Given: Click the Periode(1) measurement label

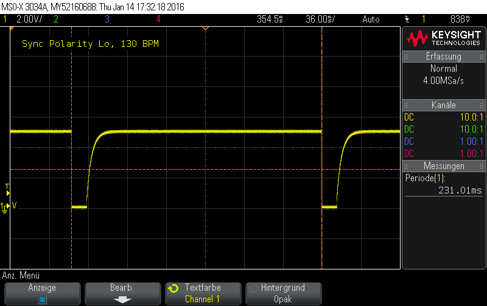Looking at the screenshot, I should tap(425, 178).
